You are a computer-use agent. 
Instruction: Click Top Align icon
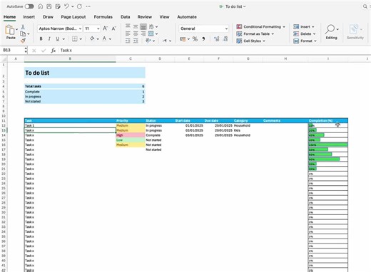click(128, 26)
